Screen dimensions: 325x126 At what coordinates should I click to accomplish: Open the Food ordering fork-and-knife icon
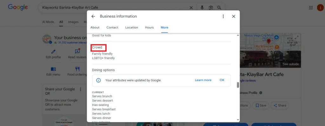[x=77, y=69]
